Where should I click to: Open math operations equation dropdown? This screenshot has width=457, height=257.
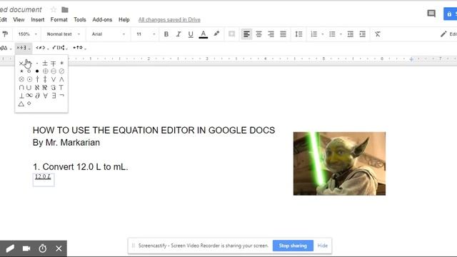coord(60,48)
